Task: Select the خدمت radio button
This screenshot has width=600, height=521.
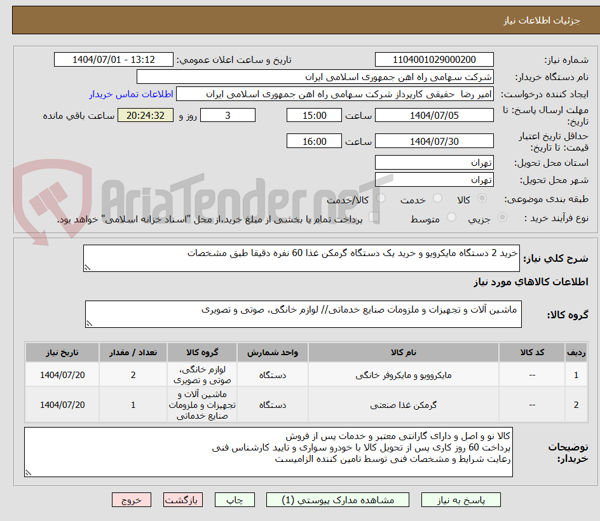Action: click(439, 197)
